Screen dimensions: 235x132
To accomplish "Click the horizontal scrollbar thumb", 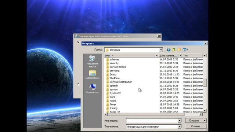I will point(146,114).
